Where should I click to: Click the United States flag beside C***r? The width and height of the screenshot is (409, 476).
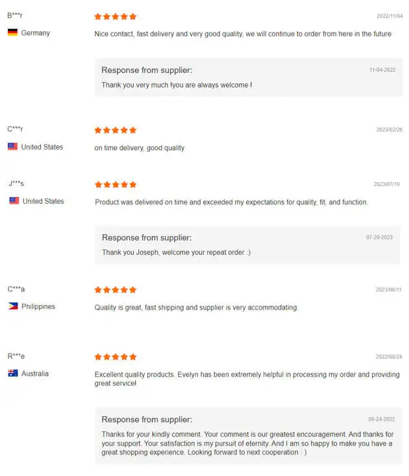pos(12,147)
